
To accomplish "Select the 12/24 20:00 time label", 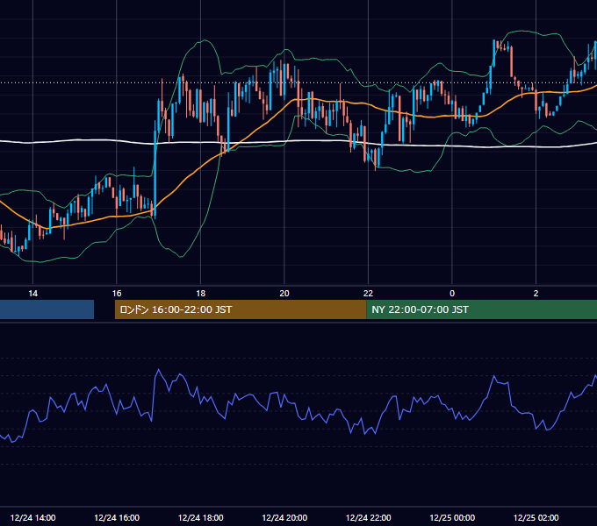I will pyautogui.click(x=284, y=517).
